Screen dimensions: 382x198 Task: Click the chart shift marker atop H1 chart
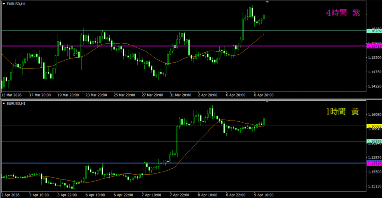point(267,101)
